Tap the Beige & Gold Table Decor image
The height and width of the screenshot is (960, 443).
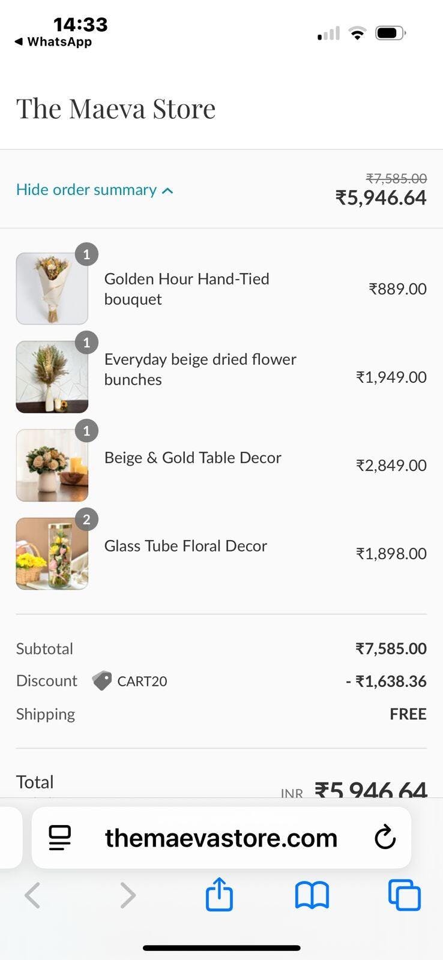click(x=52, y=465)
